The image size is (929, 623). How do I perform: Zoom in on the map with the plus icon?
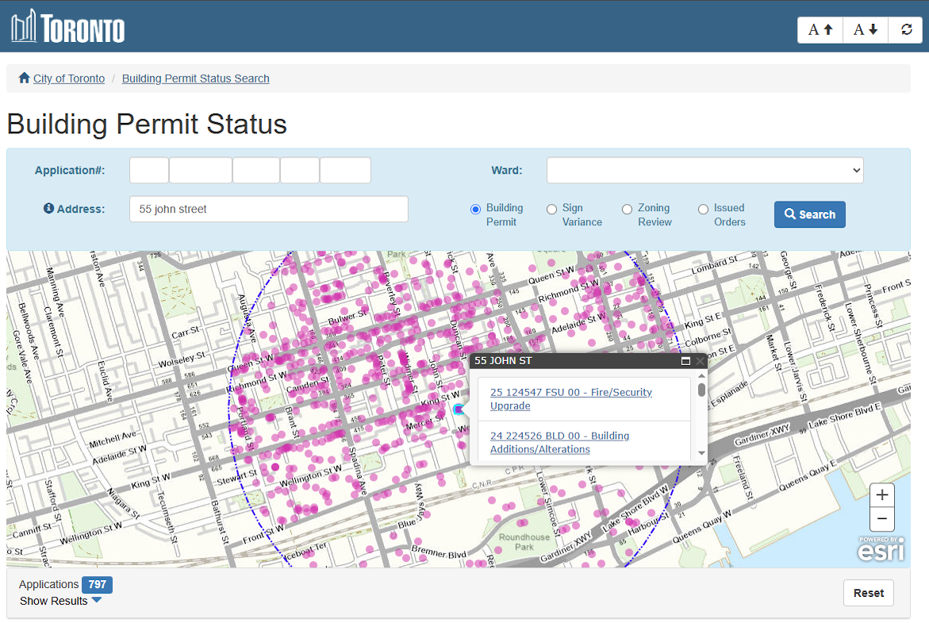(881, 494)
